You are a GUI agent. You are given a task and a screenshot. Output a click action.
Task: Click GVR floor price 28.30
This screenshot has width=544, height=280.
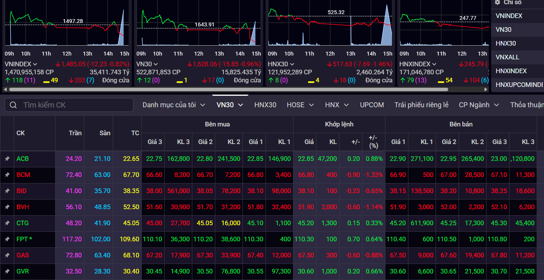102,271
